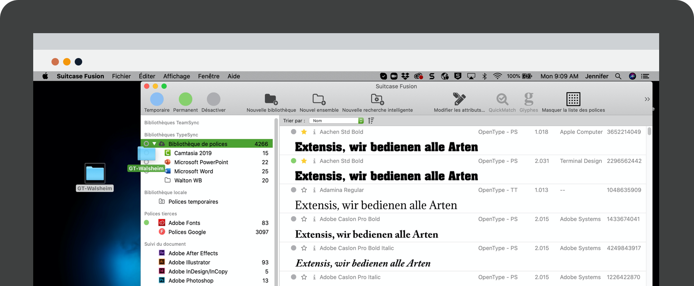Image resolution: width=694 pixels, height=286 pixels.
Task: Select the Adobe Caslon Pro Bold Italic preview
Action: pyautogui.click(x=363, y=263)
